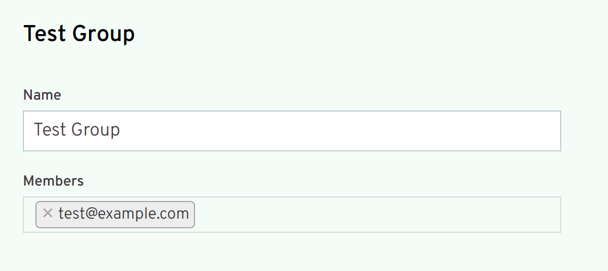Remove test@example.com from Members
This screenshot has width=608, height=271.
47,213
